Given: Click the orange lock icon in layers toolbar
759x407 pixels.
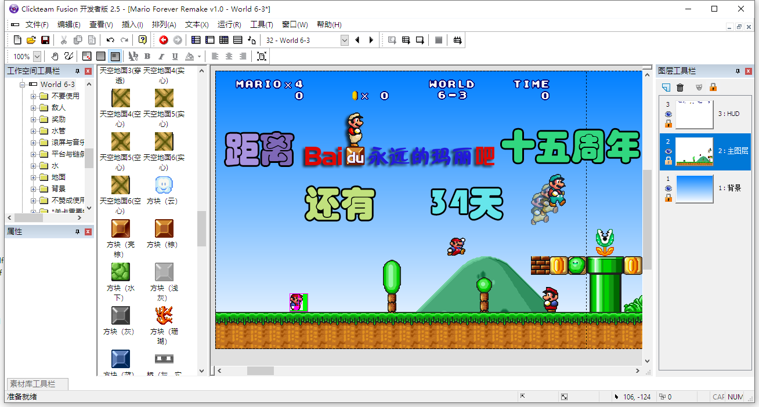Looking at the screenshot, I should pos(713,88).
